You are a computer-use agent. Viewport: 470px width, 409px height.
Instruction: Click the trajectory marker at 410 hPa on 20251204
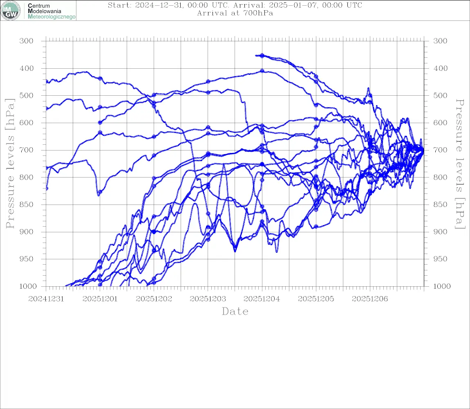(x=262, y=71)
